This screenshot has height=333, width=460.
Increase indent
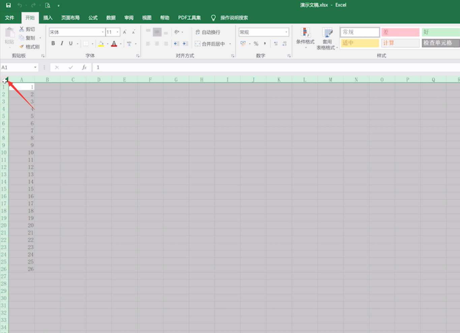(185, 43)
